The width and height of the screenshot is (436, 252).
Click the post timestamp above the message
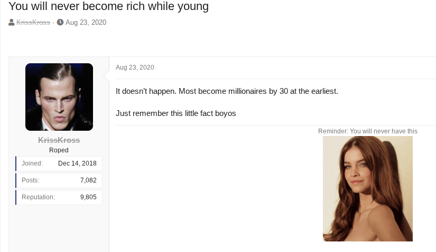click(135, 67)
